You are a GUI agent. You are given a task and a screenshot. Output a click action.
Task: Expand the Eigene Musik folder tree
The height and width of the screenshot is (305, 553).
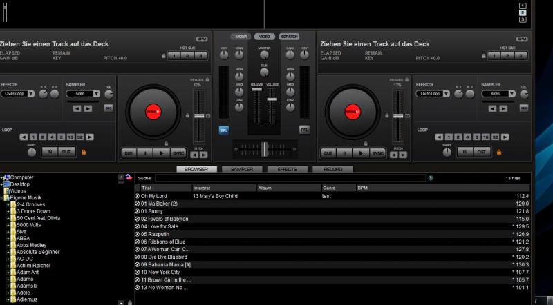coord(2,198)
